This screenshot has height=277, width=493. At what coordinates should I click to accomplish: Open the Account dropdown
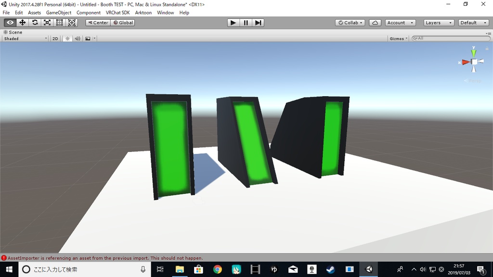[400, 23]
